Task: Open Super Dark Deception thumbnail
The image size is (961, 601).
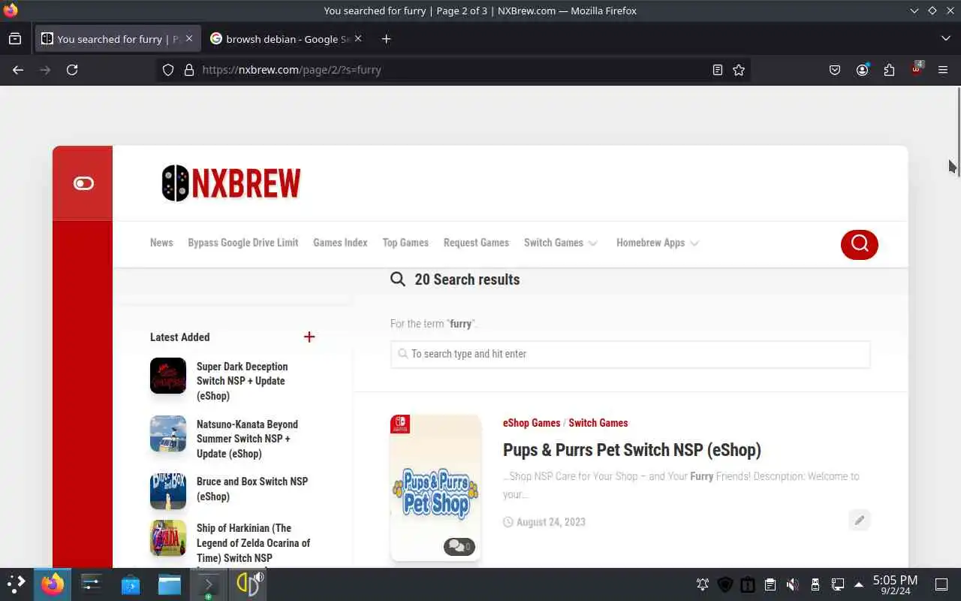Action: point(168,376)
